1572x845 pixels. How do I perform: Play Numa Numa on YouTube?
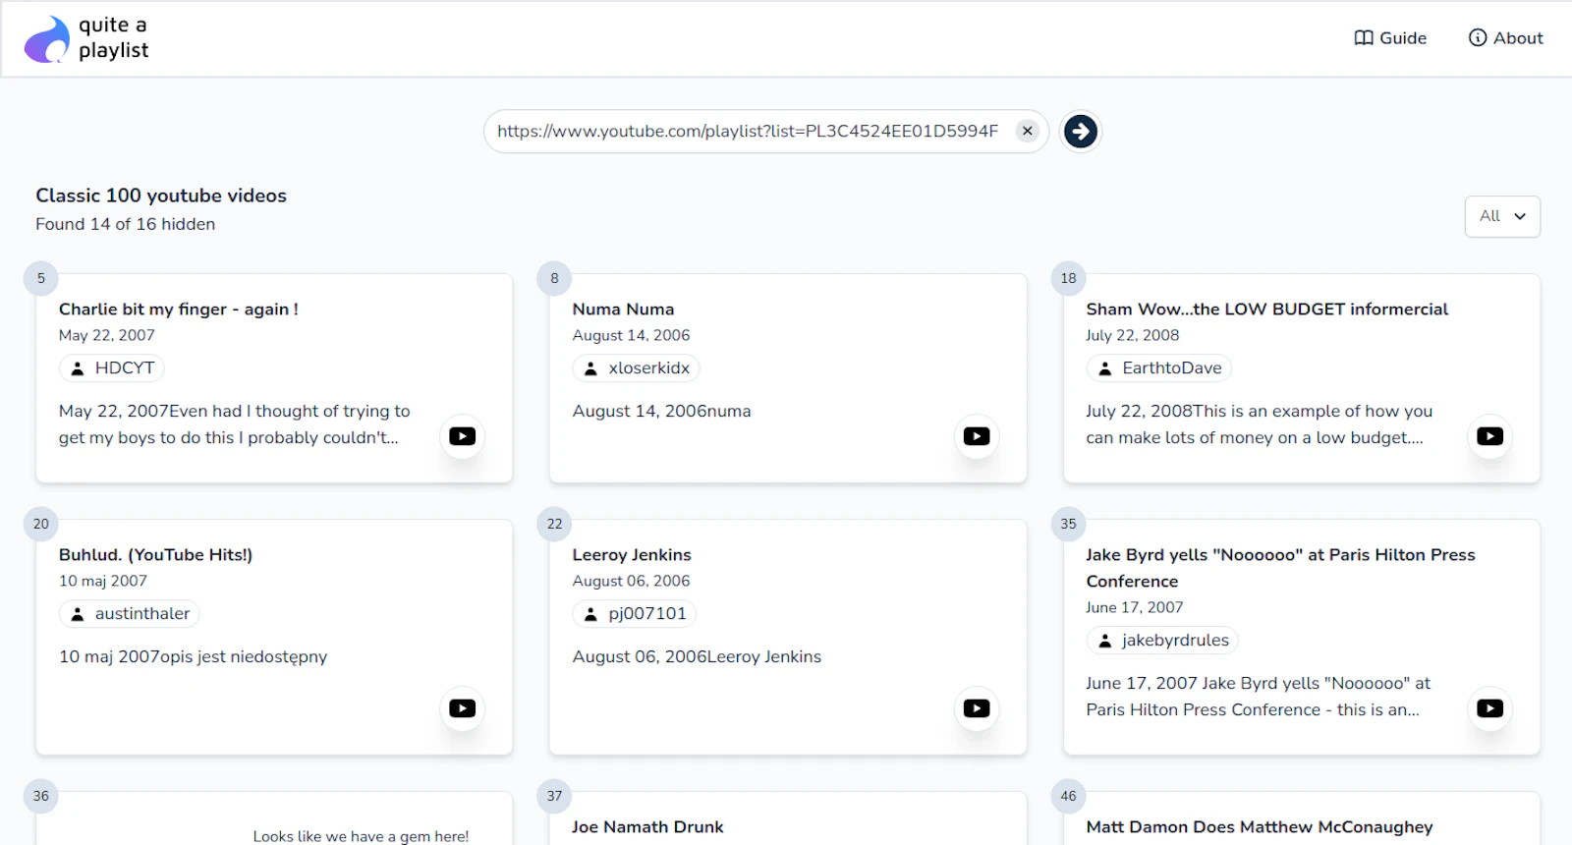[977, 436]
